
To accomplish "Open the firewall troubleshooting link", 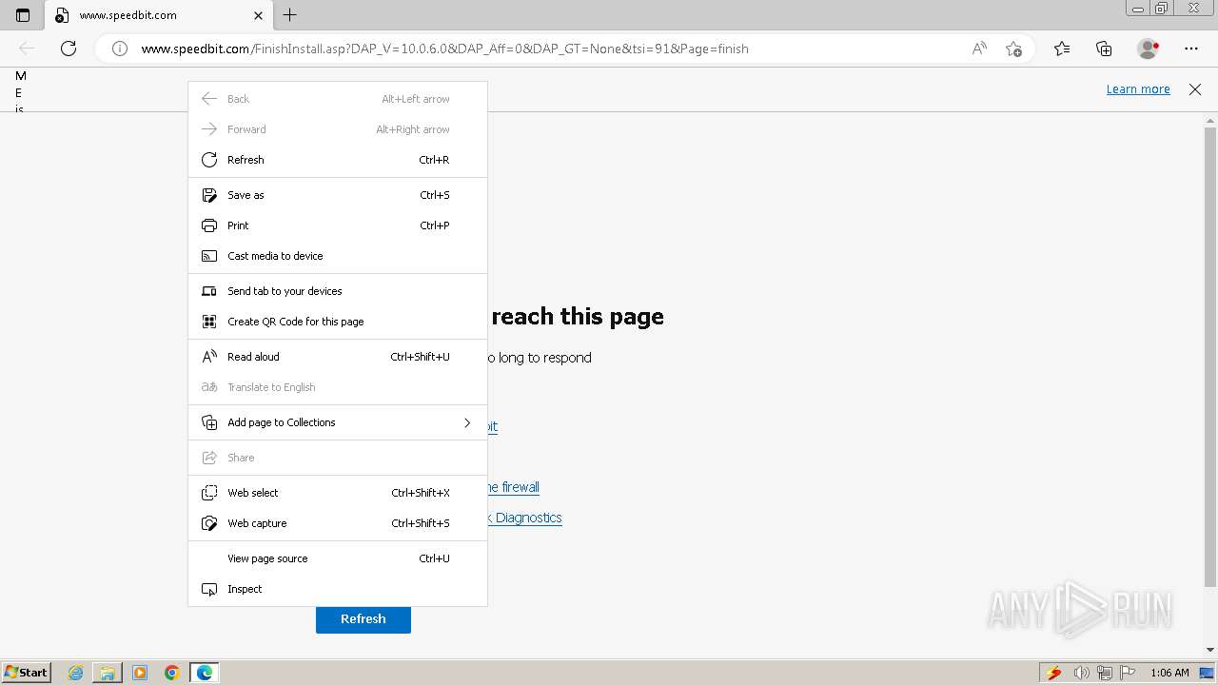I will click(513, 487).
